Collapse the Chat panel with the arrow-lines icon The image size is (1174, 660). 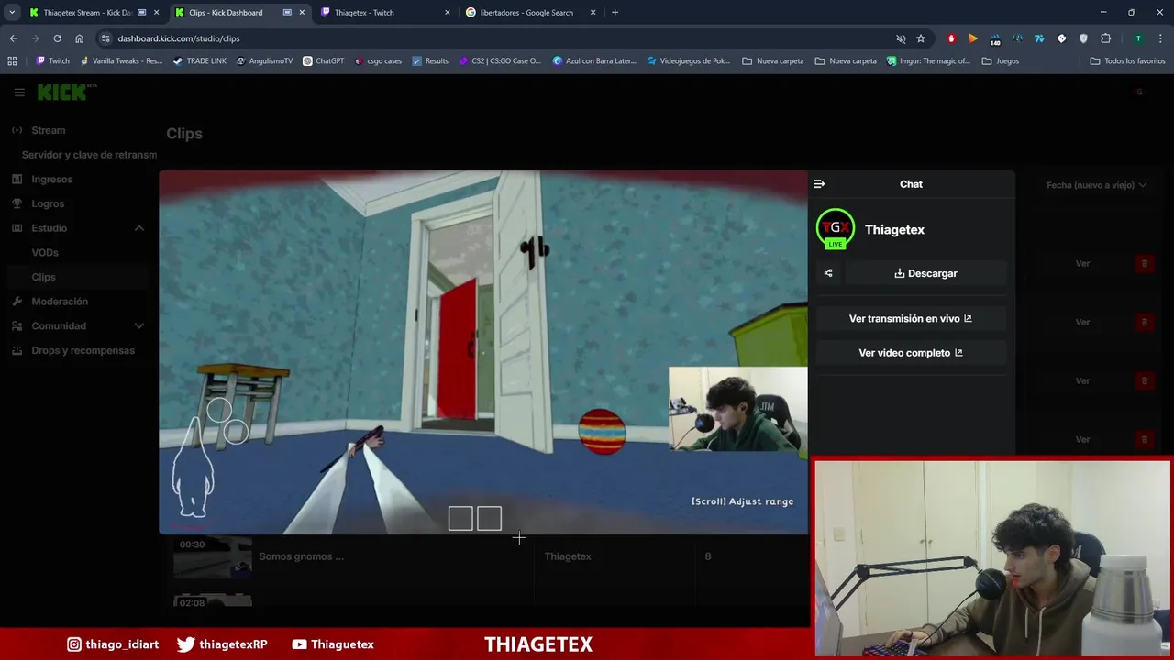coord(819,184)
